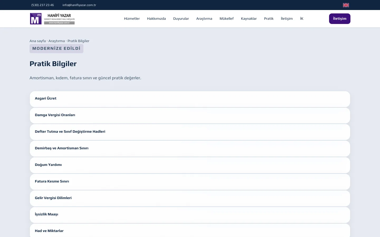This screenshot has width=380, height=237.
Task: Open the İK navigation item
Action: [302, 19]
